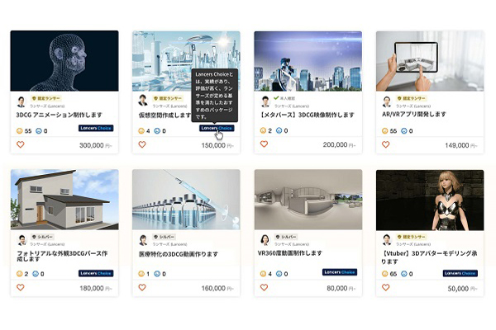Open the wireframe head thumbnail
Image resolution: width=496 pixels, height=330 pixels.
(64, 61)
